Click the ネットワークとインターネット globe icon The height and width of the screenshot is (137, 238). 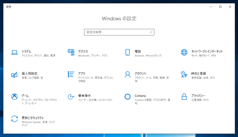click(184, 52)
